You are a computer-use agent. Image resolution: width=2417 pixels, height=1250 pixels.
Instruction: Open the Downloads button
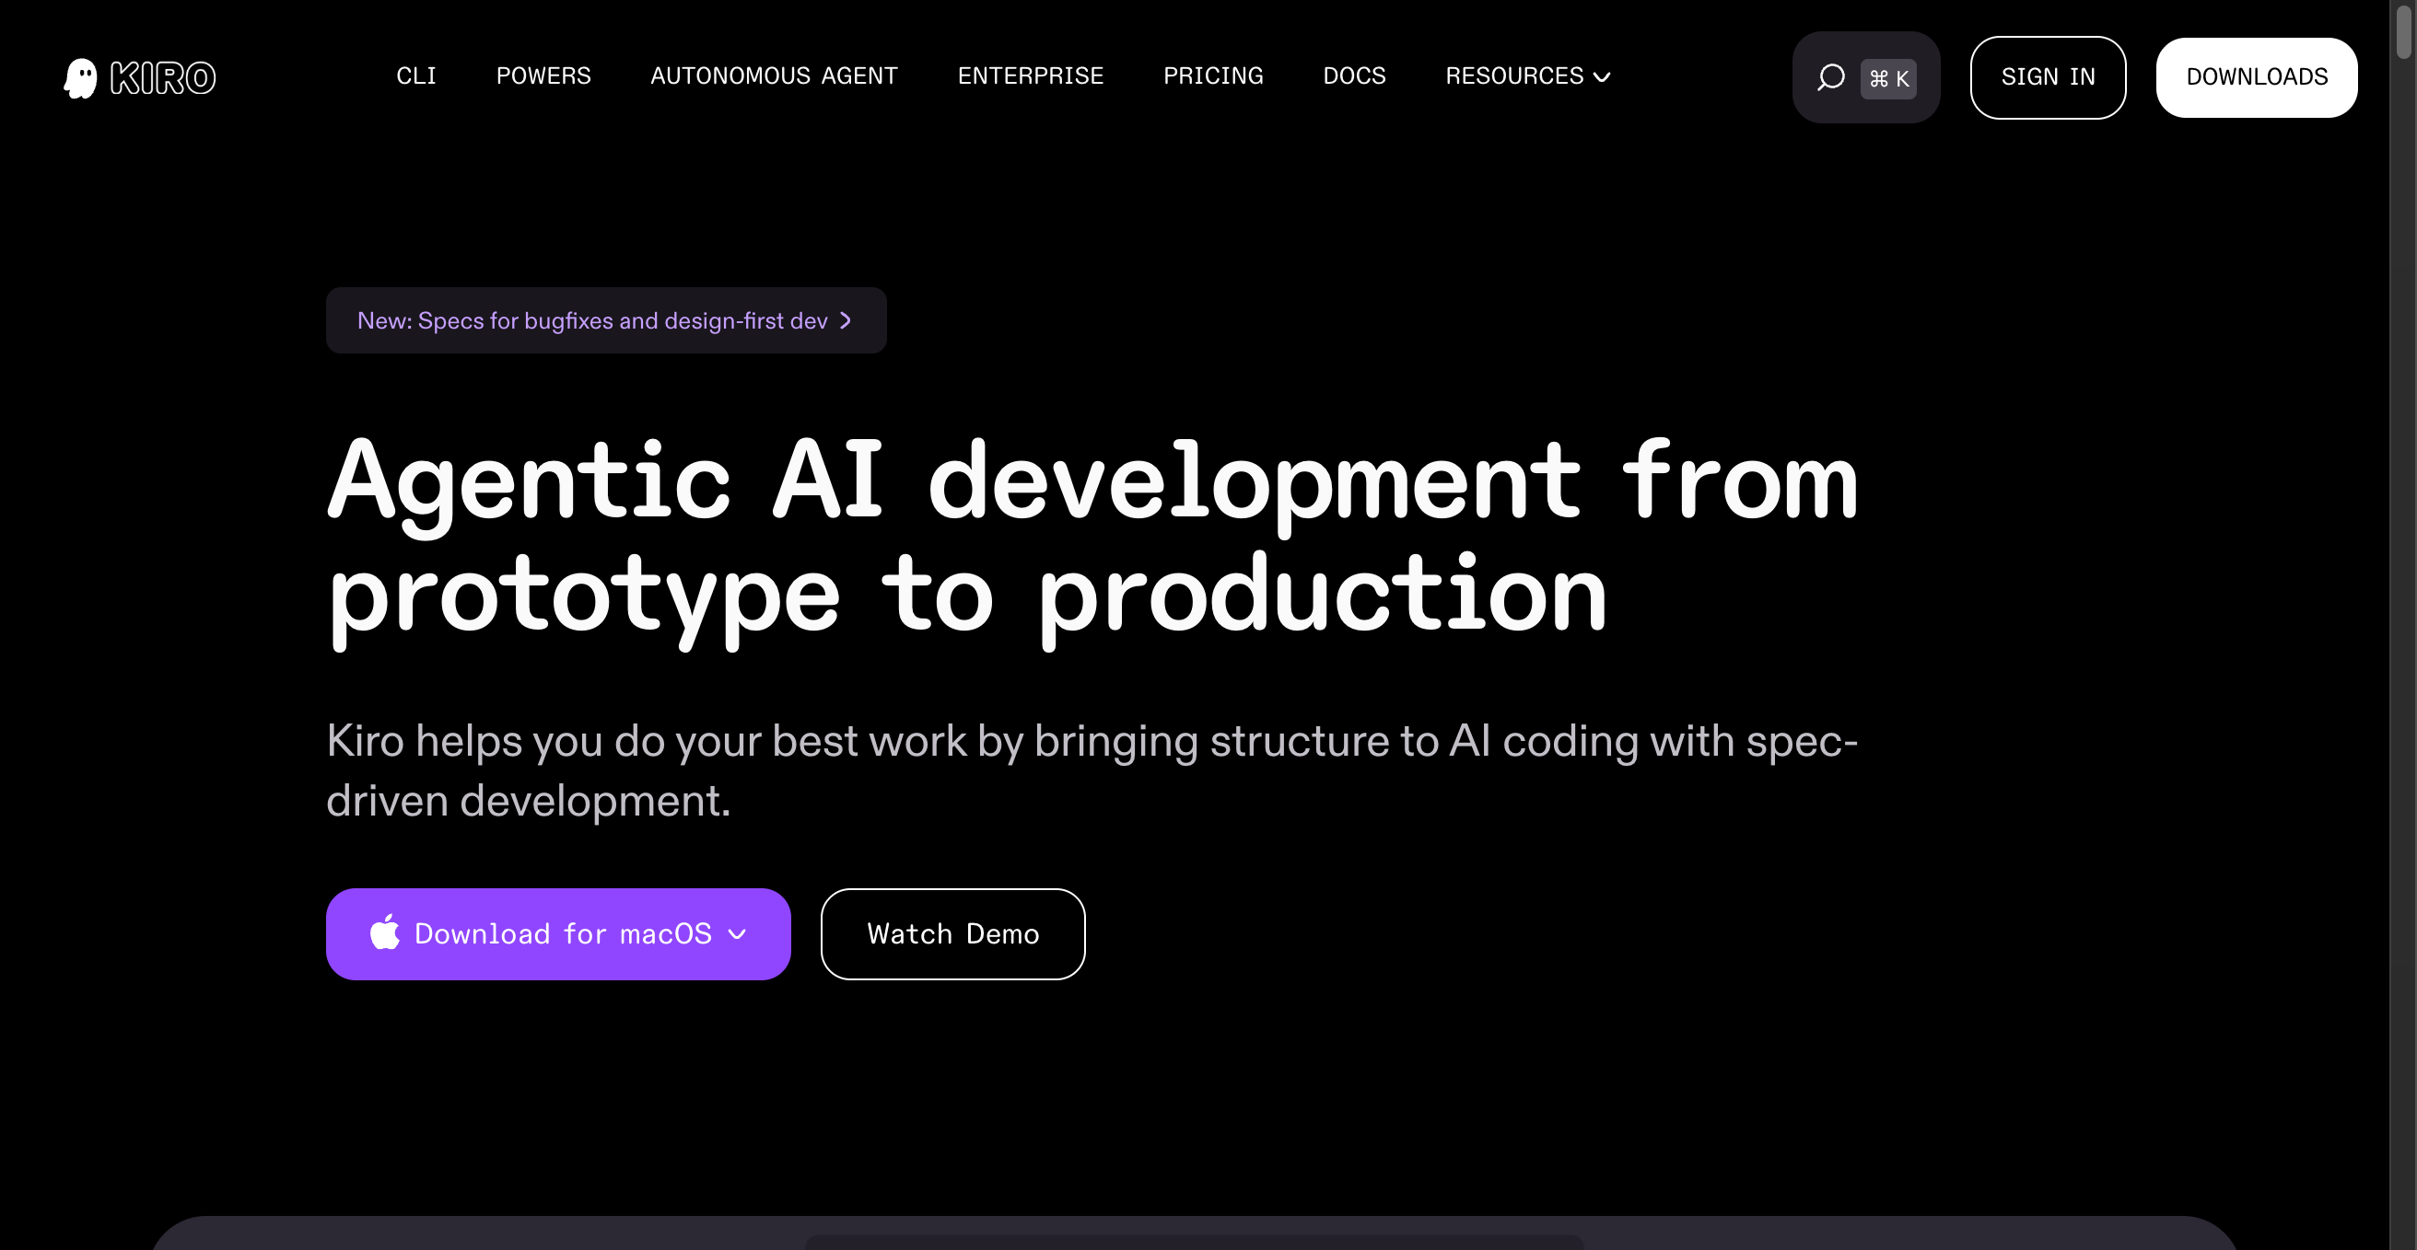tap(2257, 78)
